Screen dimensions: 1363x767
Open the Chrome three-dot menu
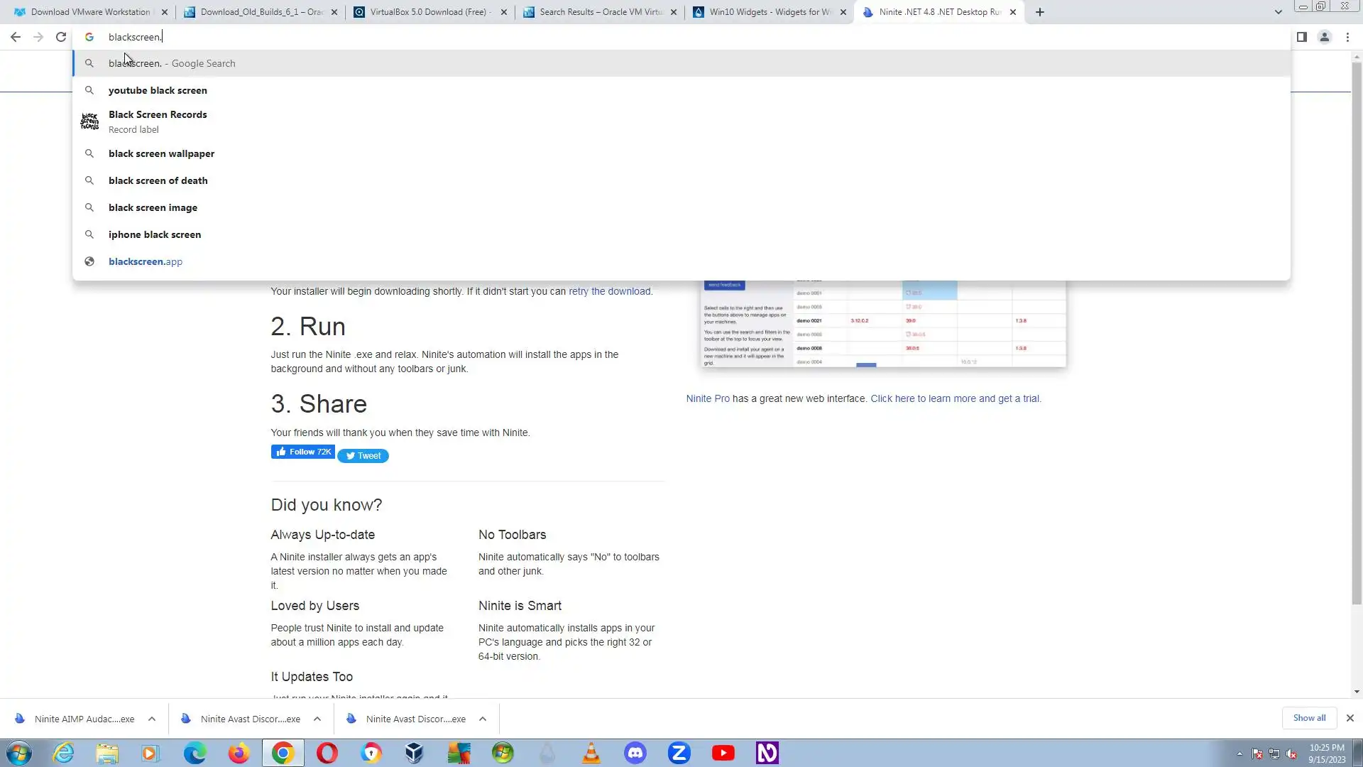(1347, 37)
